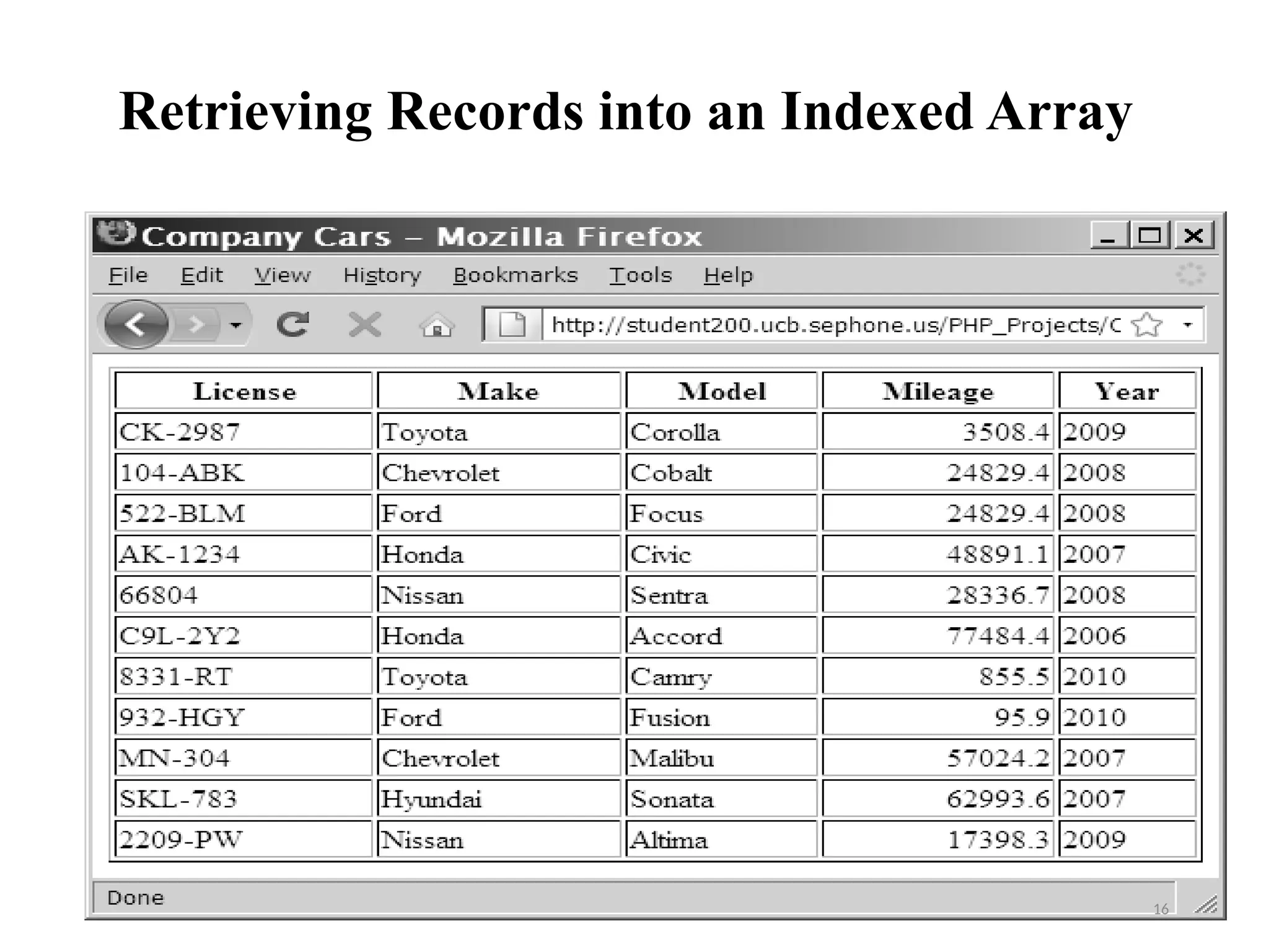Open the Help menu
The image size is (1269, 952).
point(728,275)
